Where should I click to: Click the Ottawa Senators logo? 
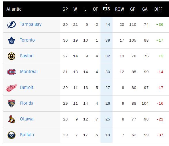12,119
